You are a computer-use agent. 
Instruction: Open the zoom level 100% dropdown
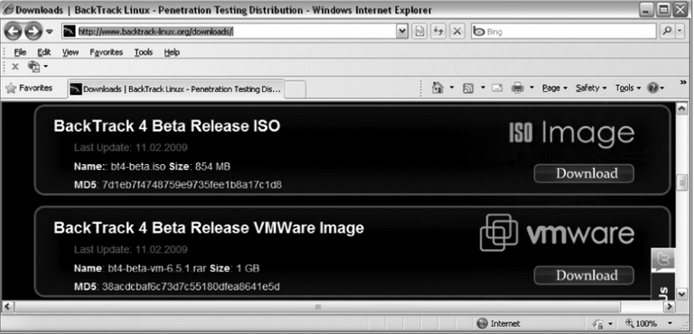click(x=649, y=323)
